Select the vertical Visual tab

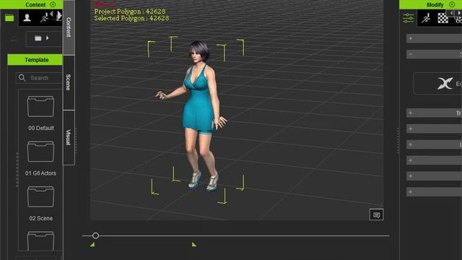(x=69, y=137)
